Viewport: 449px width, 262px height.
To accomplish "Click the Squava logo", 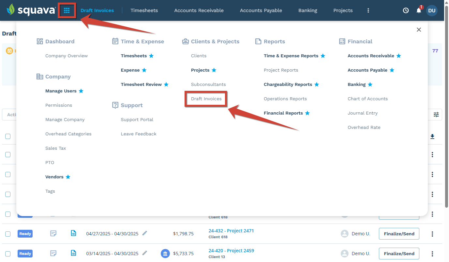I will click(31, 10).
